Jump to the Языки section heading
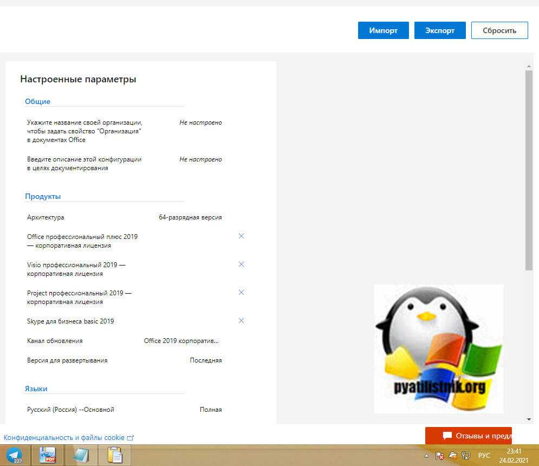The width and height of the screenshot is (539, 466). (x=36, y=389)
